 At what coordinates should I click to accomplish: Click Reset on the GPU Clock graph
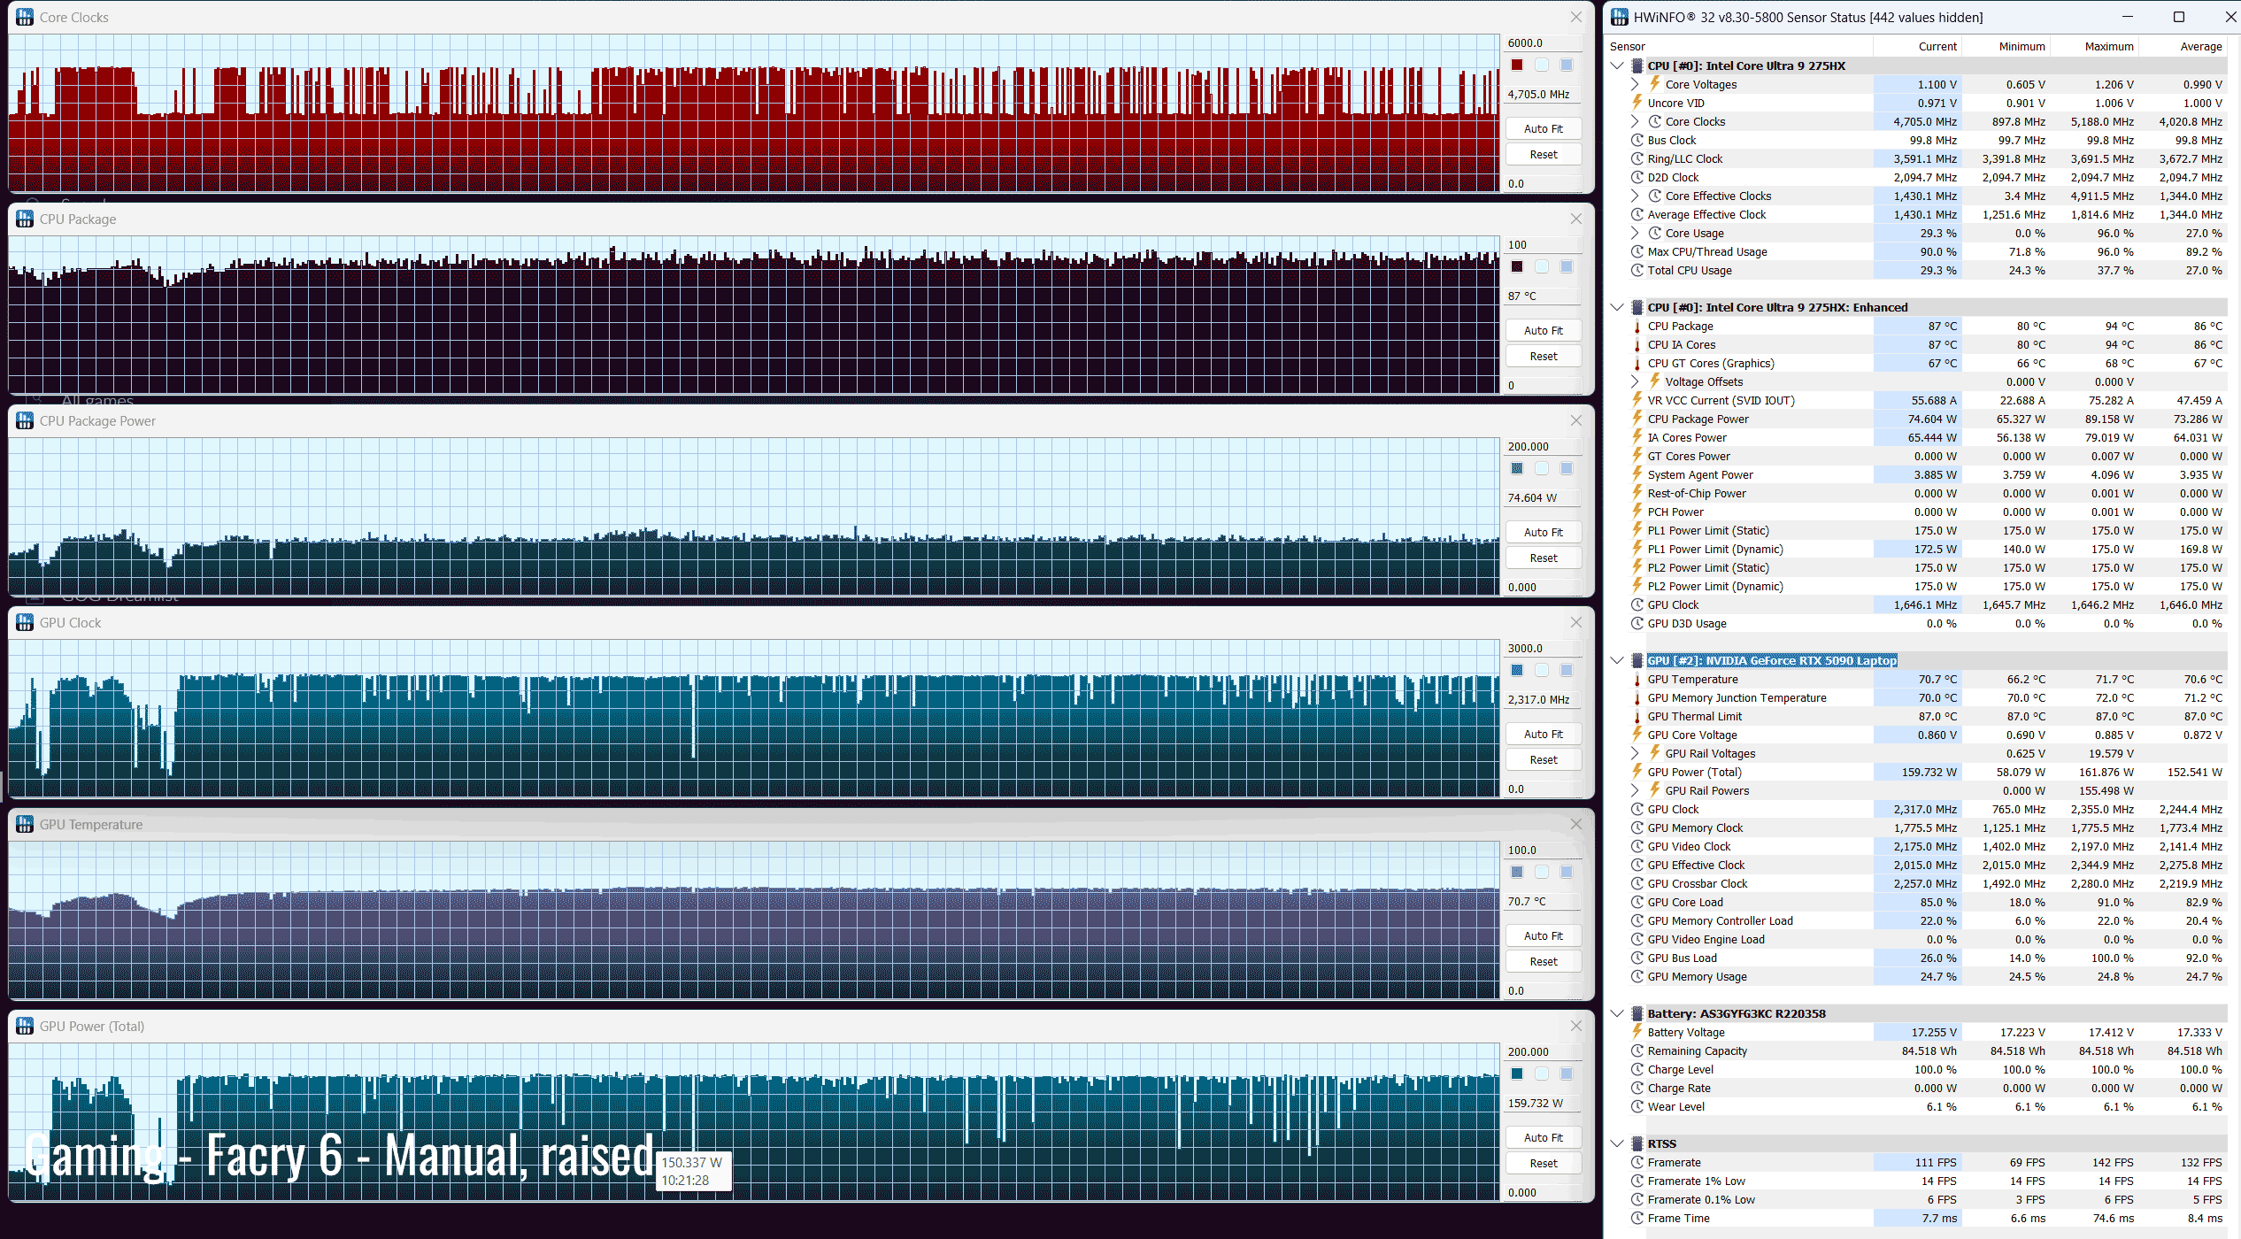[x=1544, y=759]
